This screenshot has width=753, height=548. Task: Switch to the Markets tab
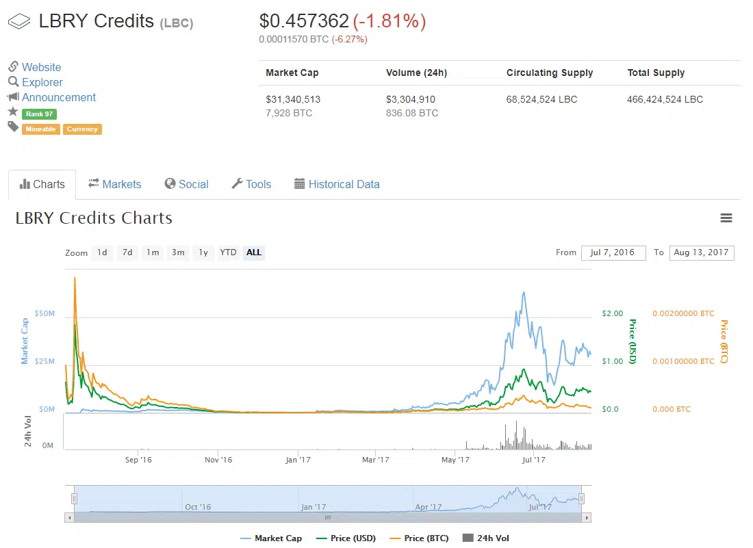[x=115, y=184]
